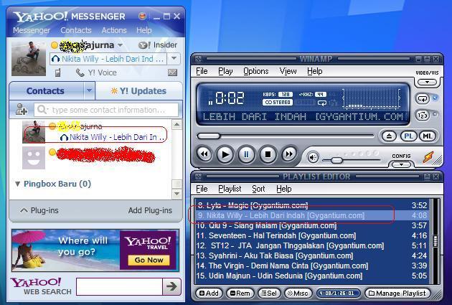Select track 10 Qiu 9 - Siang Malam
Screen dimensions: 452x305
coord(312,225)
